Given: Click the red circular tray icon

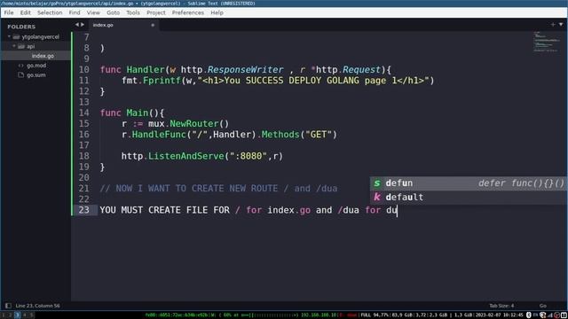Looking at the screenshot, I should tap(556, 315).
